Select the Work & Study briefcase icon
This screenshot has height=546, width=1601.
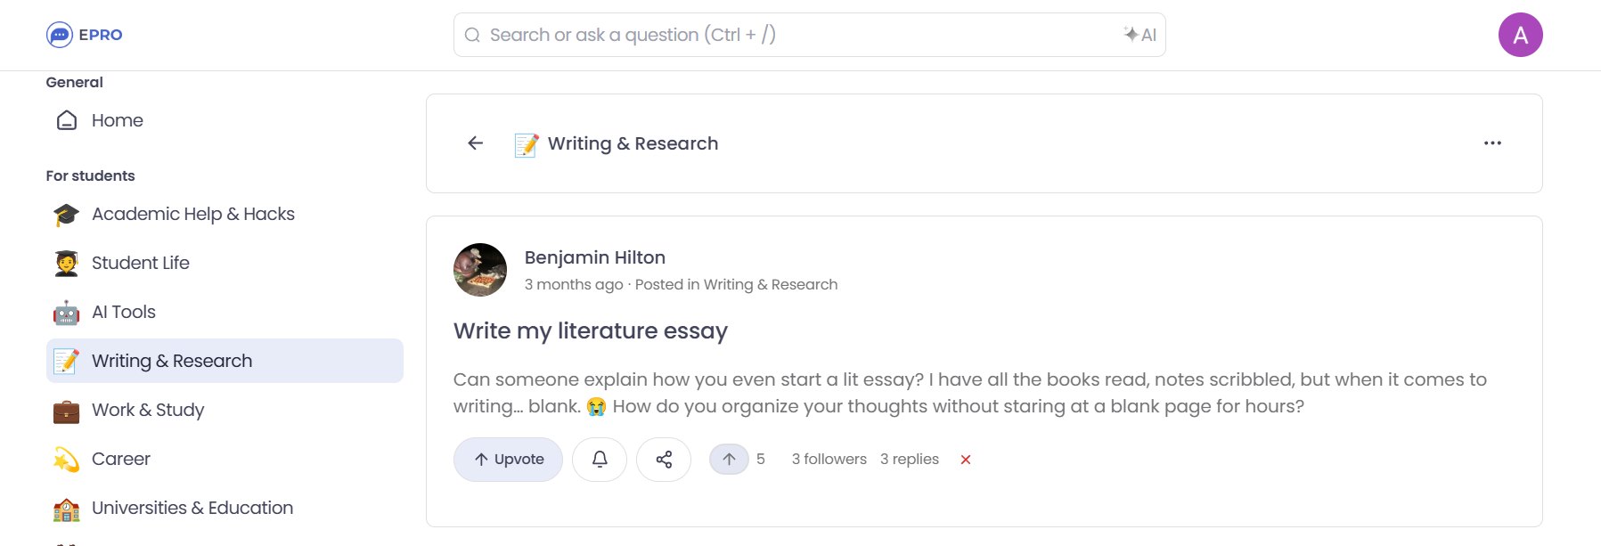click(65, 410)
